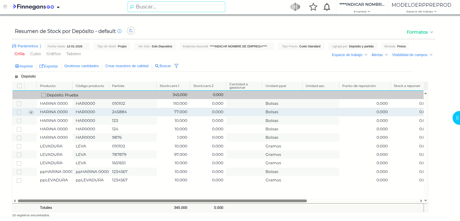Click Gestionar cantidades link
Image resolution: width=460 pixels, height=221 pixels.
point(82,66)
